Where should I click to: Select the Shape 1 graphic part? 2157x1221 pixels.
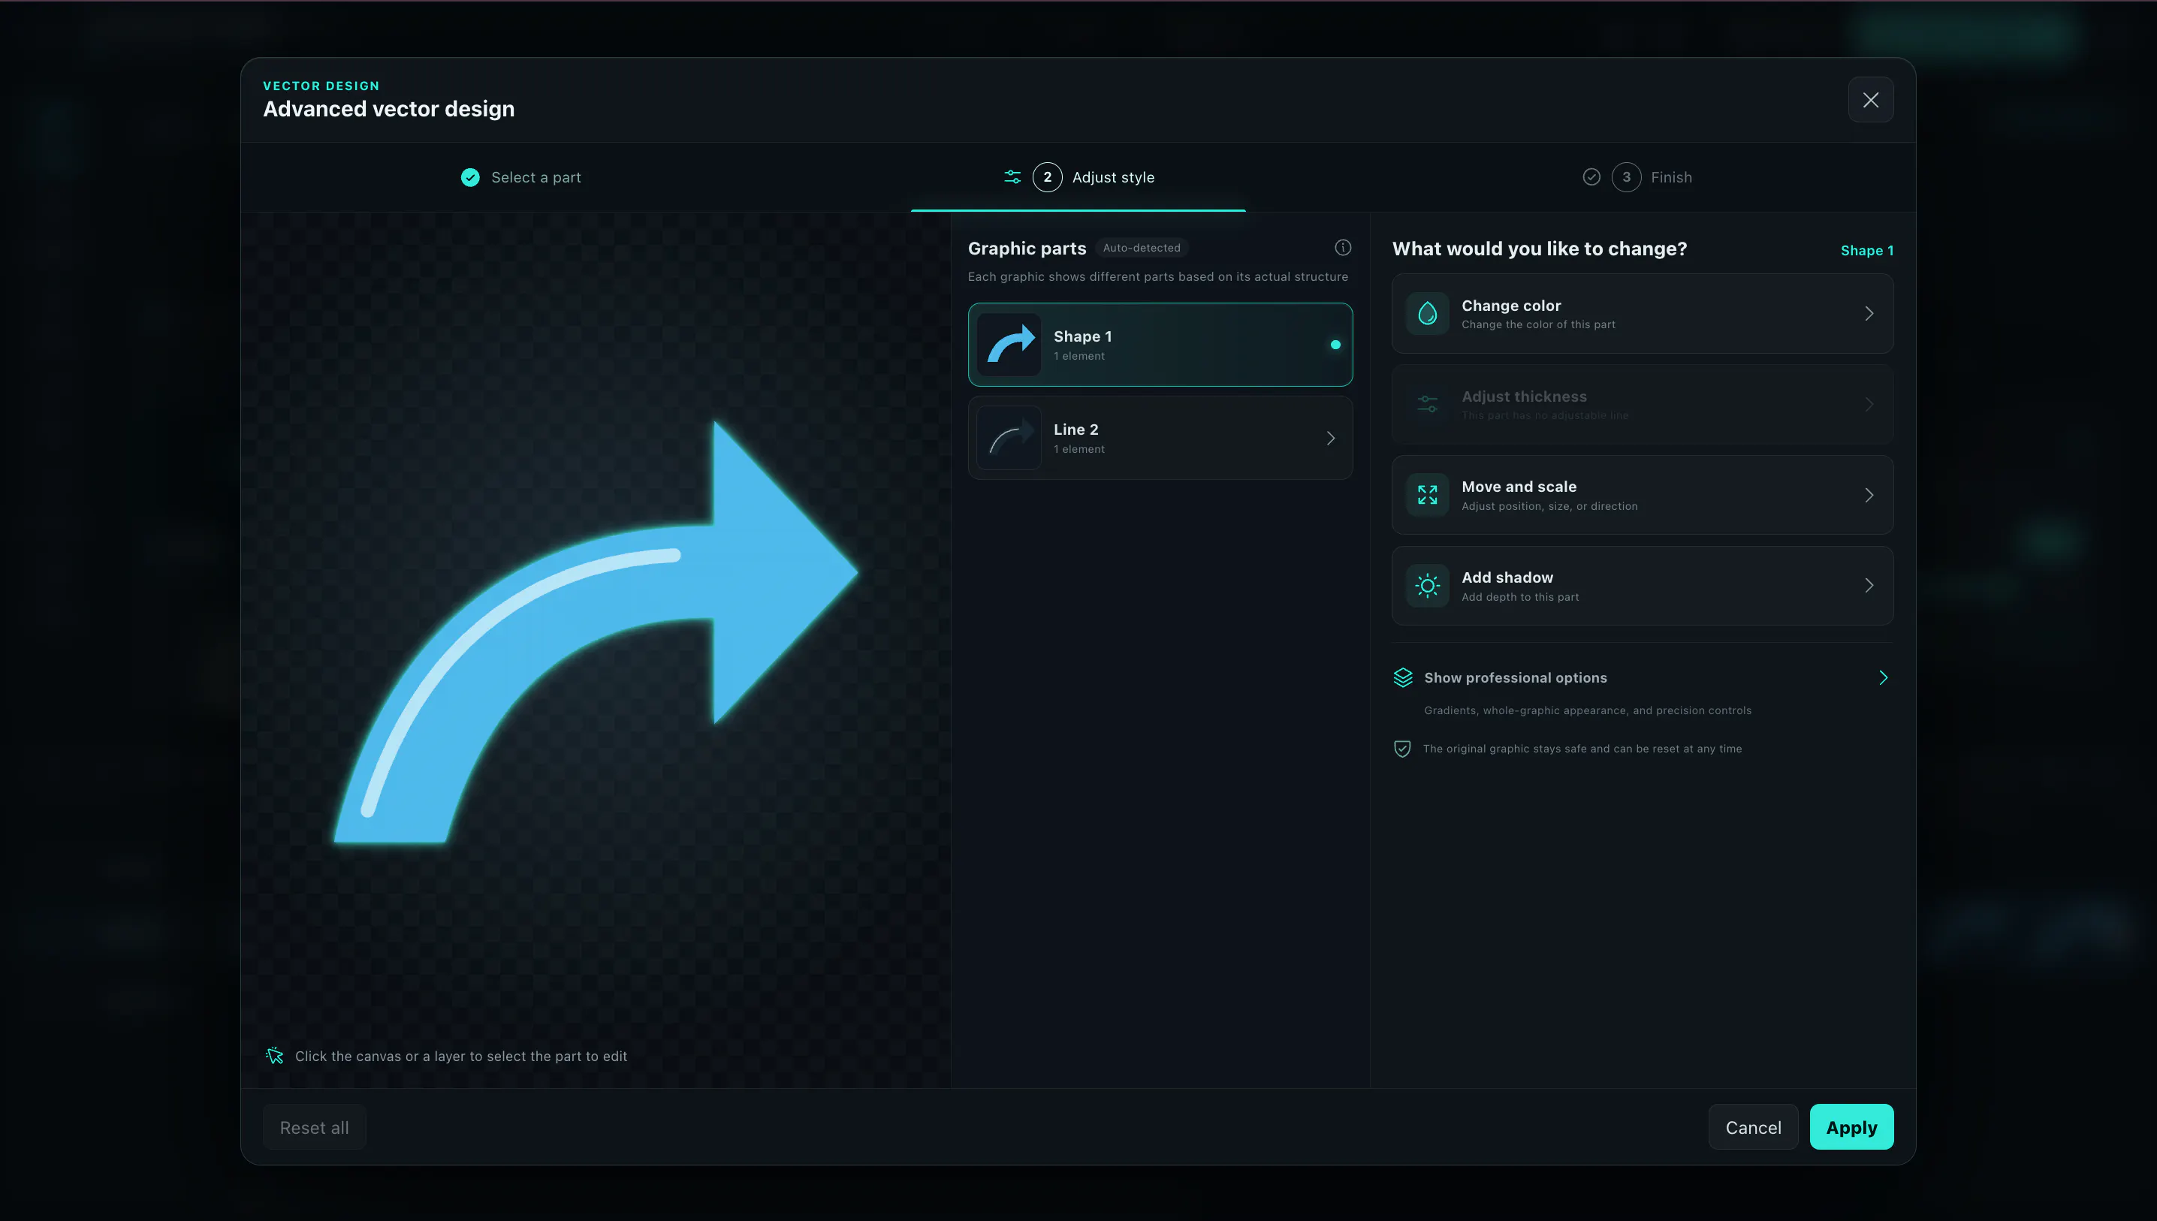[x=1160, y=345]
